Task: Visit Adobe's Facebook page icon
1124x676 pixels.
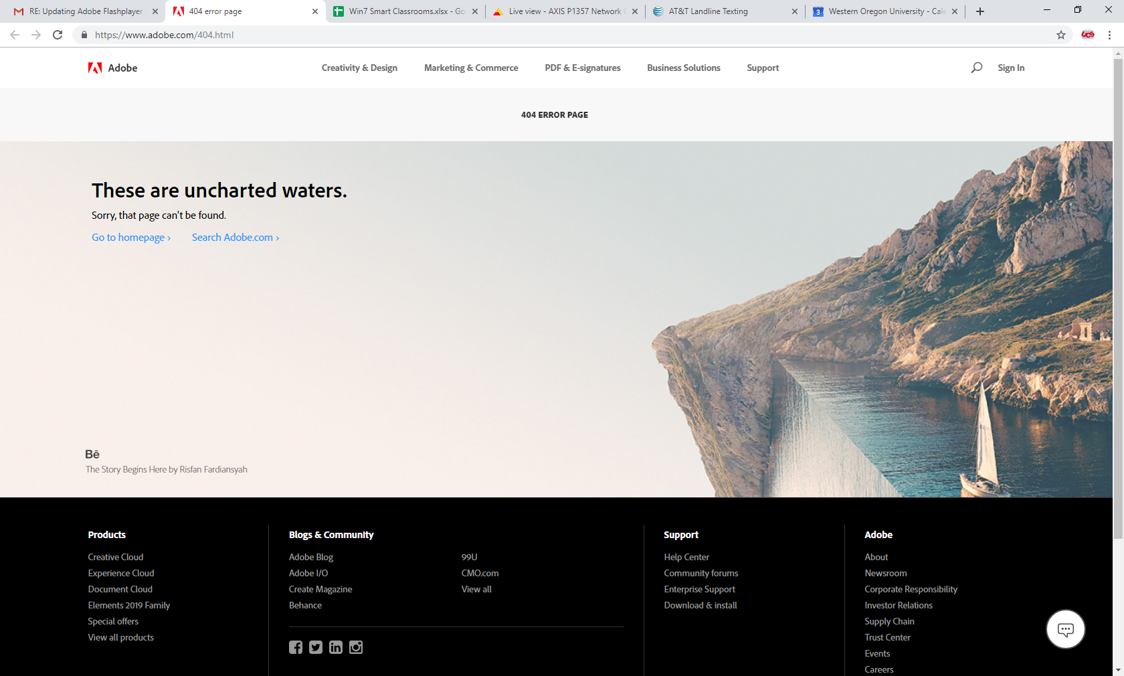Action: pyautogui.click(x=296, y=647)
